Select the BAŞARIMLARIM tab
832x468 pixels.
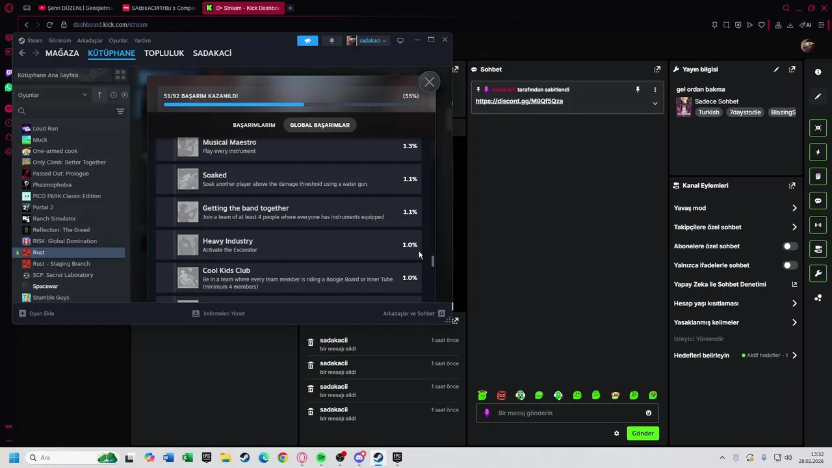[254, 125]
